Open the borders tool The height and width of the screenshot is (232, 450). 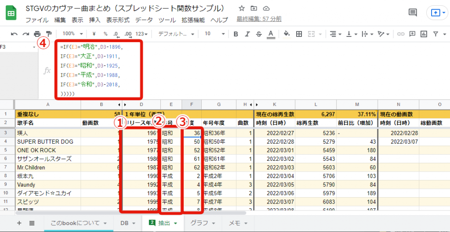coord(299,34)
